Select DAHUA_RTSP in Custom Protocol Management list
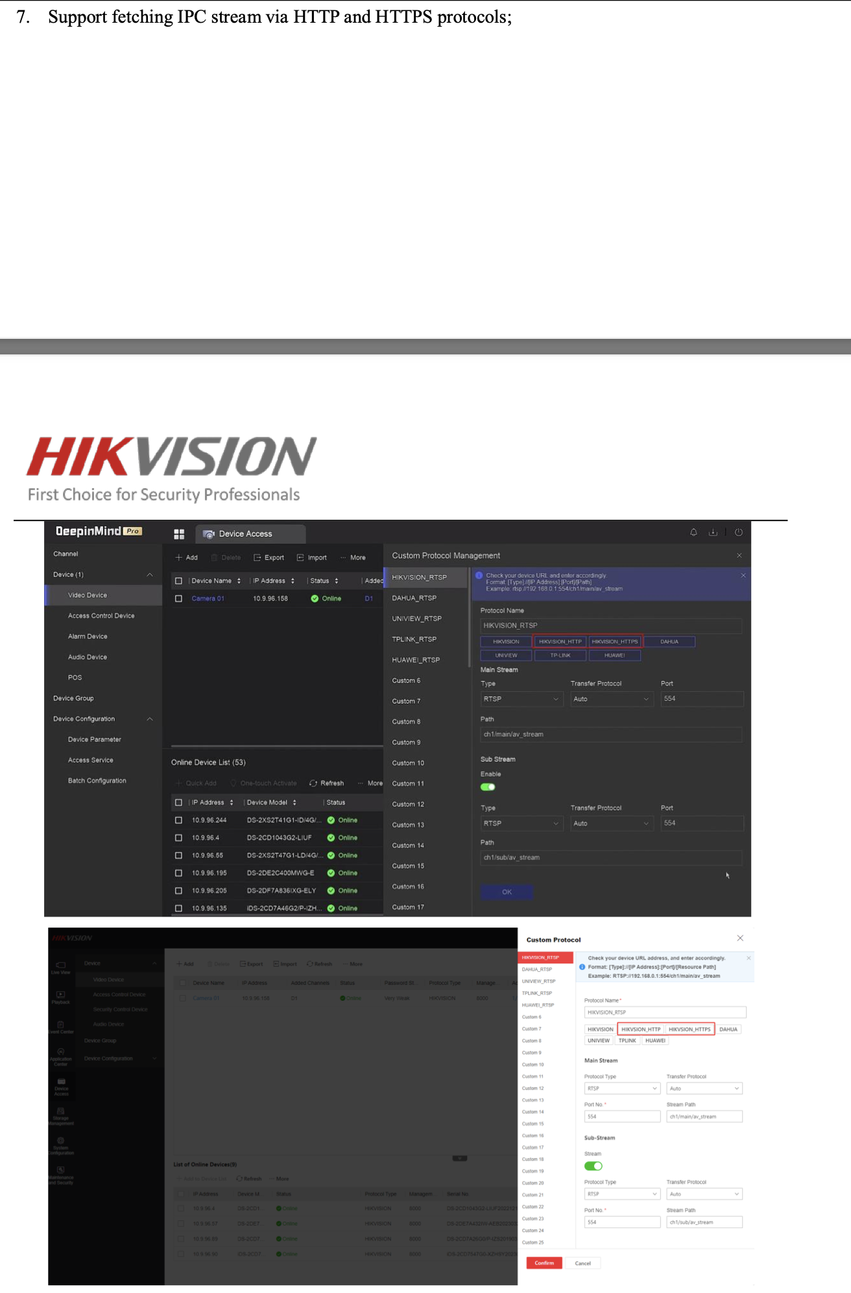 (x=414, y=598)
